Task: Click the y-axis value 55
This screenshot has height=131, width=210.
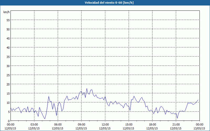Action: 8,20
